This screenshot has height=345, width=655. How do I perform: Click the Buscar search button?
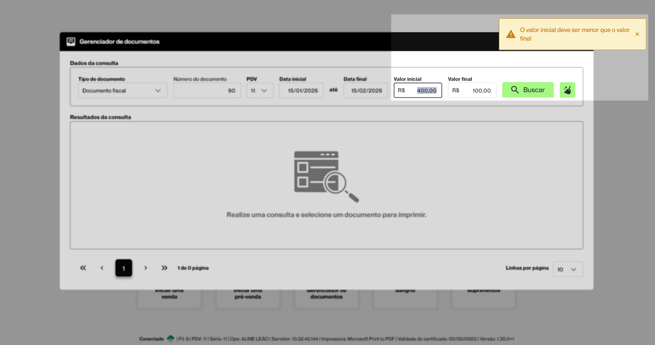[x=528, y=90]
